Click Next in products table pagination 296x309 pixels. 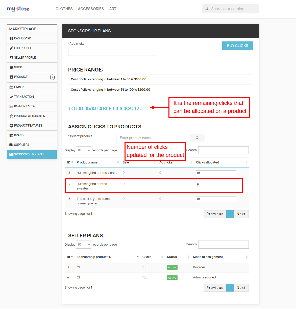(x=241, y=214)
